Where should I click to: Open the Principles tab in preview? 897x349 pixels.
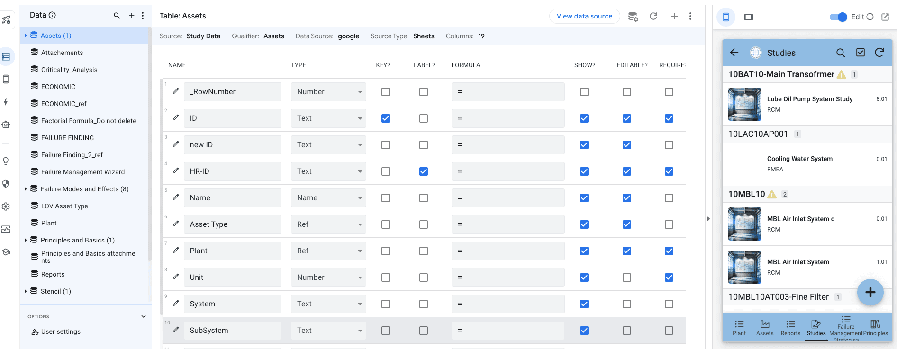click(x=875, y=328)
